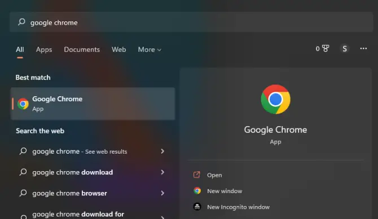Click the 'Search the web' heading
Screen dimensions: 378x219
coord(40,131)
